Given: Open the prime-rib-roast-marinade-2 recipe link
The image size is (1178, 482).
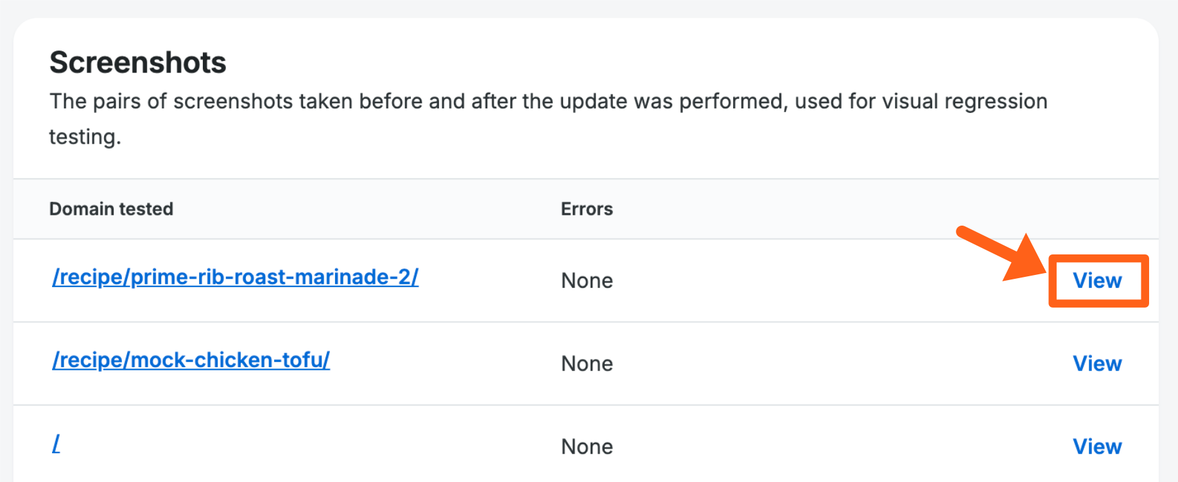Looking at the screenshot, I should (x=235, y=277).
